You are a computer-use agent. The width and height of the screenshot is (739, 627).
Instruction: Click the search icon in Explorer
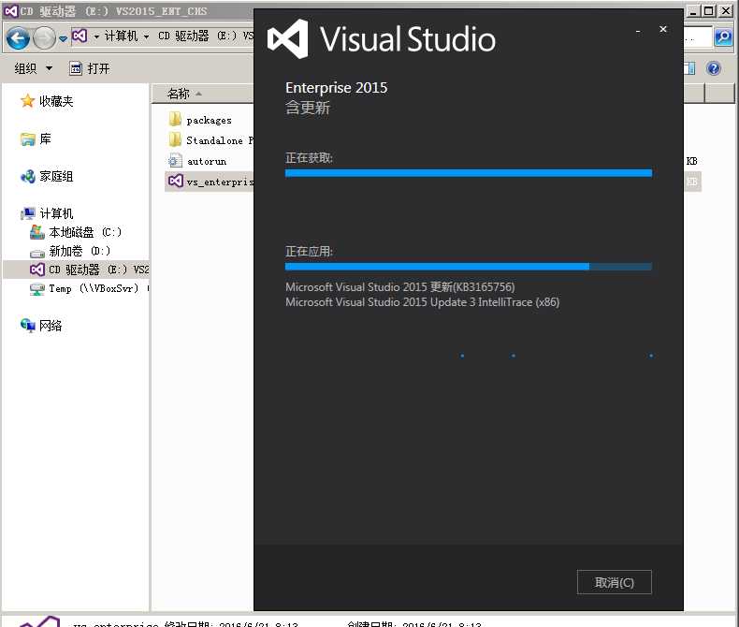click(723, 36)
